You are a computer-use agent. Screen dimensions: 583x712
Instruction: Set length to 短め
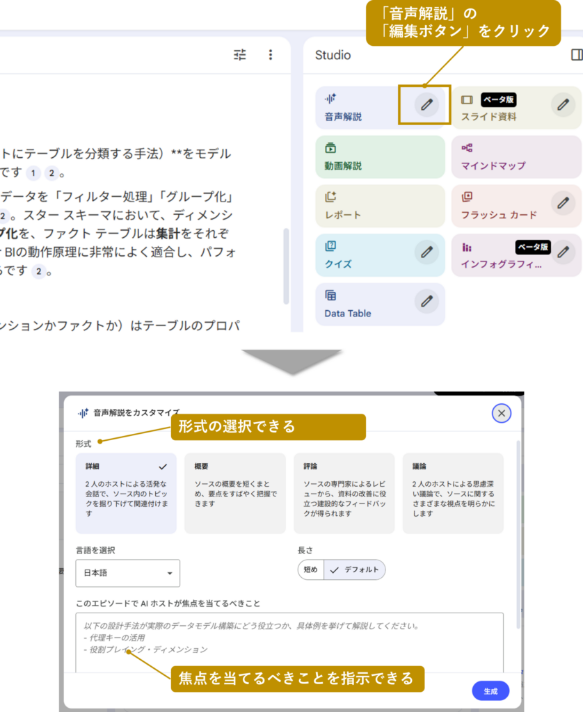point(310,569)
